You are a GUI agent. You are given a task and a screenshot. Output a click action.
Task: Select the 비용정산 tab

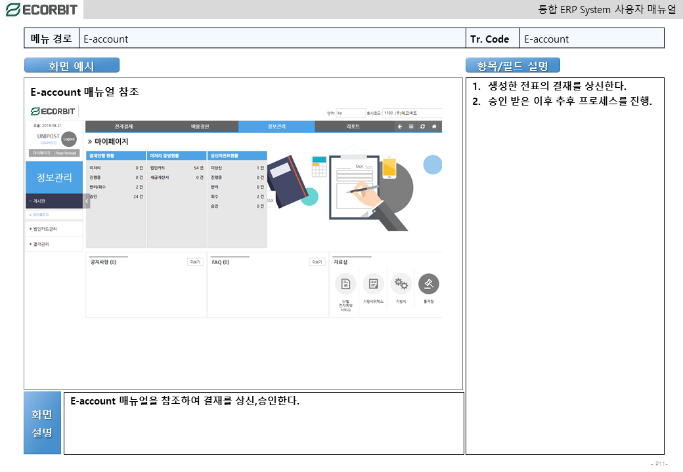tap(200, 127)
